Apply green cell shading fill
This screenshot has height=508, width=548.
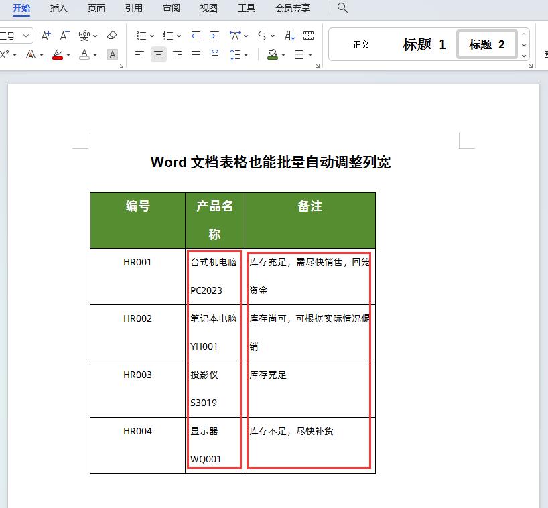tap(273, 54)
